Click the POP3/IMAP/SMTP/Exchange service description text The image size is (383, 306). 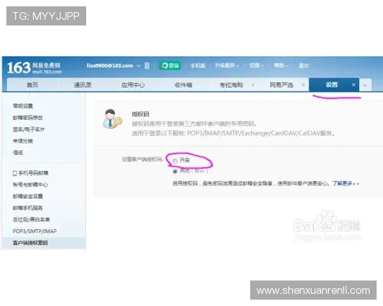tap(233, 133)
